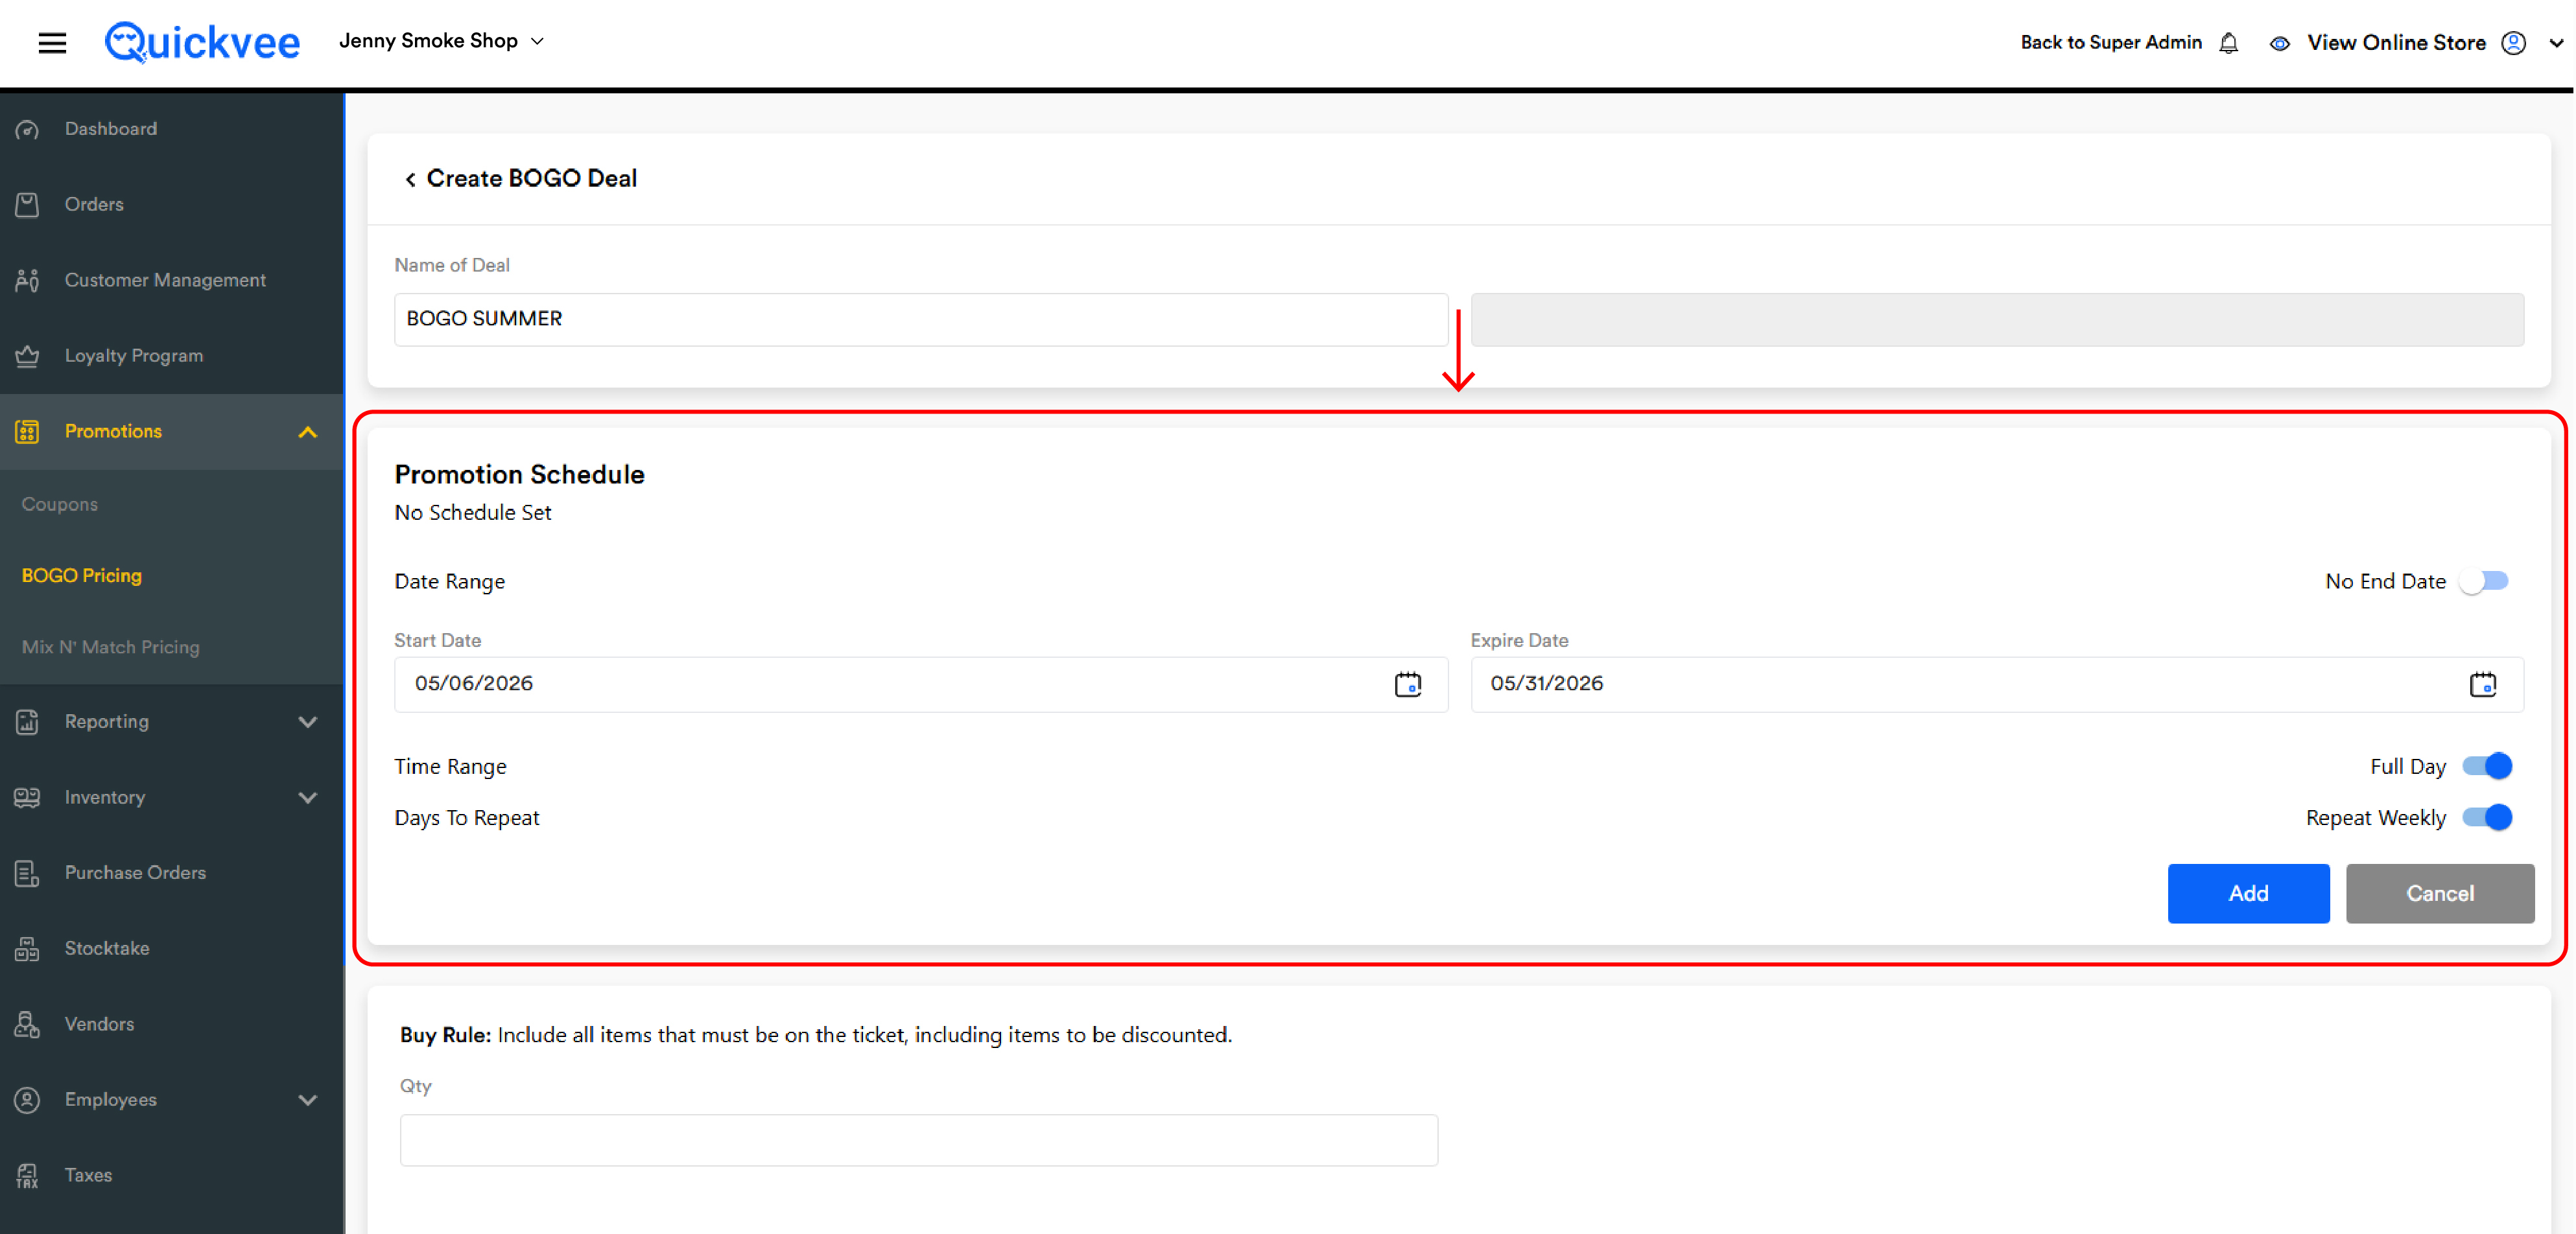This screenshot has height=1234, width=2576.
Task: Click the Employees avatar icon
Action: tap(28, 1100)
